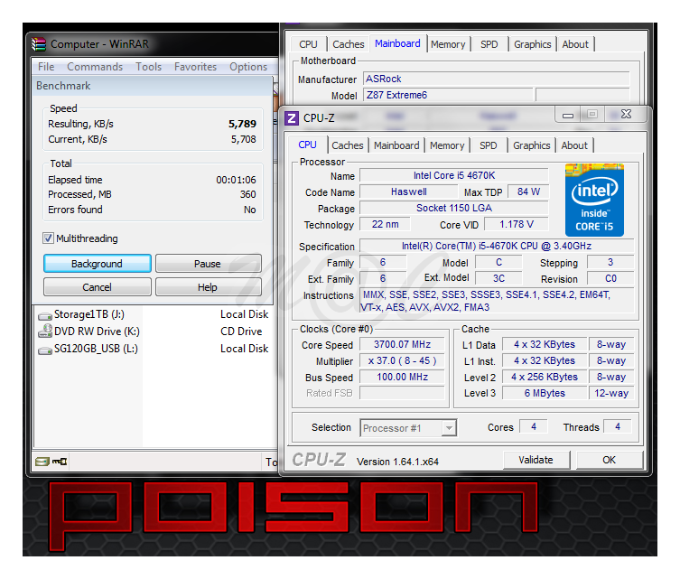The image size is (680, 579).
Task: Click the WinRAR books icon in title bar
Action: pyautogui.click(x=39, y=43)
